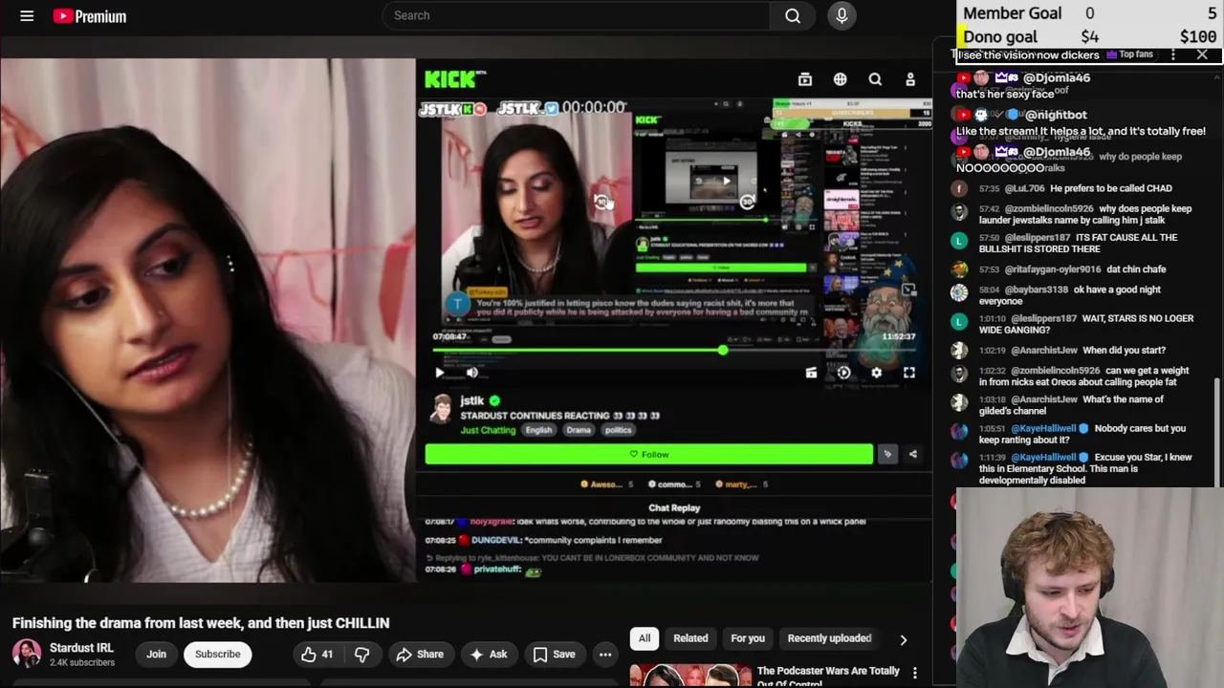This screenshot has width=1224, height=688.
Task: Open the YouTube hamburger guide menu
Action: (x=27, y=15)
